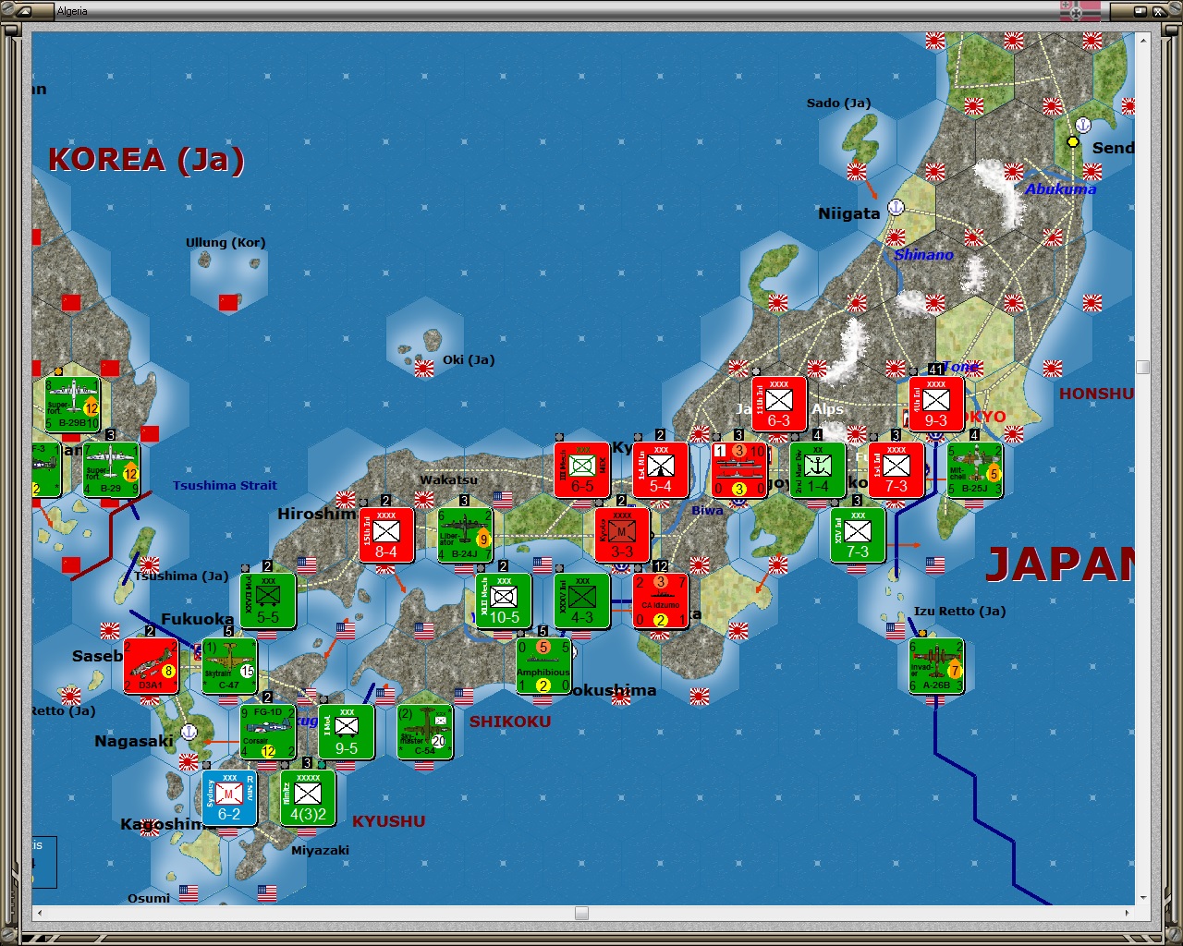The image size is (1183, 946).
Task: Click the Niigata port anchor symbol
Action: tap(896, 207)
